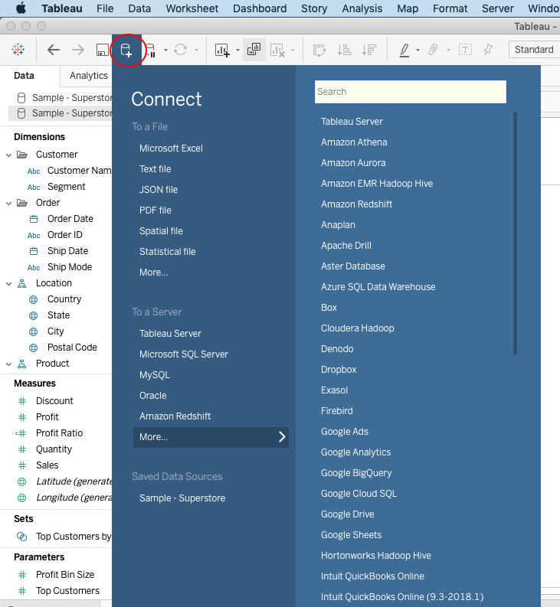
Task: Click the connector list scrollbar
Action: tap(515, 233)
